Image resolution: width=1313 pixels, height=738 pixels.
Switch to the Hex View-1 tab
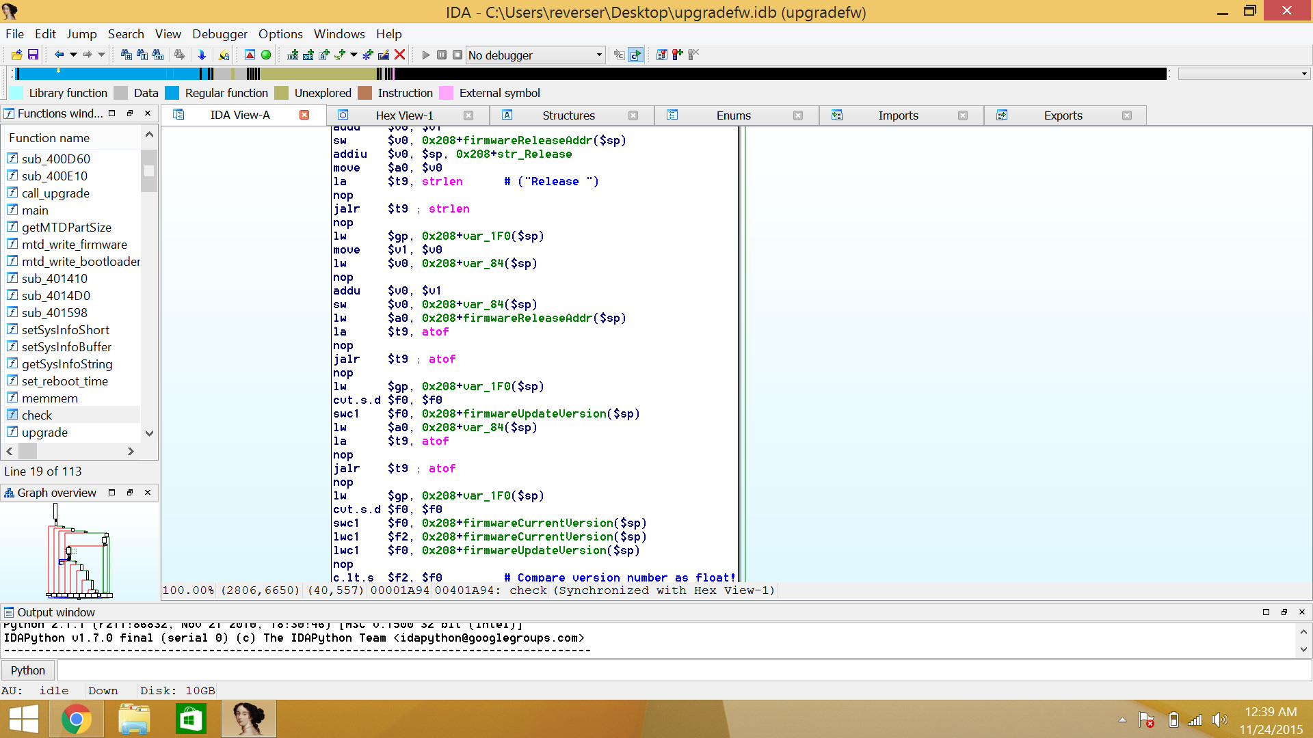pyautogui.click(x=404, y=115)
